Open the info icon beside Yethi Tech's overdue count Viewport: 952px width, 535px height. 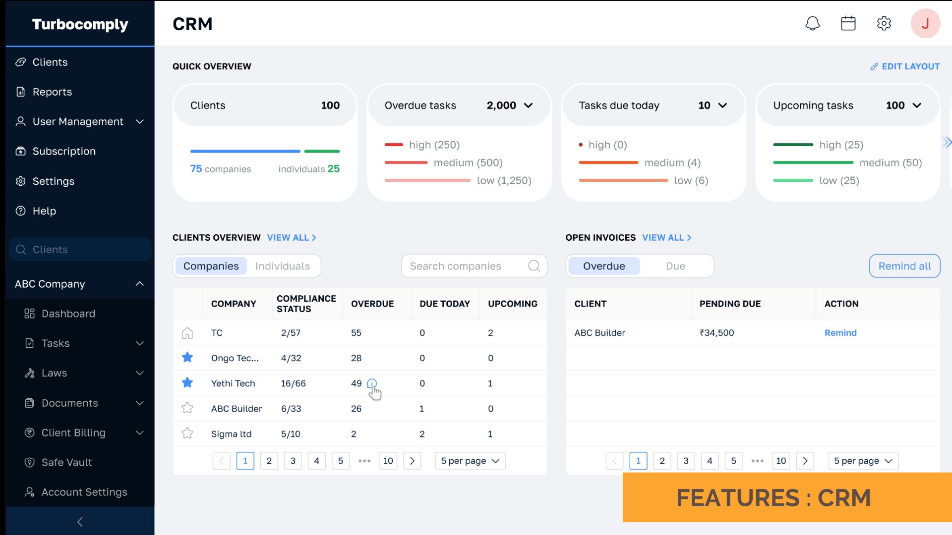372,383
